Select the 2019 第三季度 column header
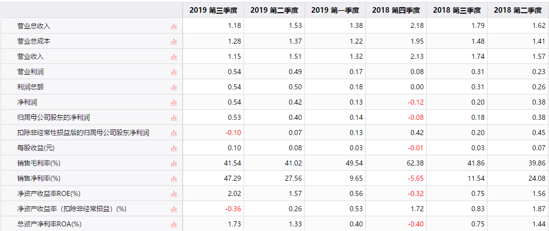This screenshot has height=231, width=549. click(213, 11)
